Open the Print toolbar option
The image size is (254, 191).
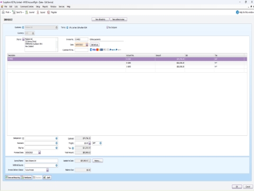(x=6, y=12)
